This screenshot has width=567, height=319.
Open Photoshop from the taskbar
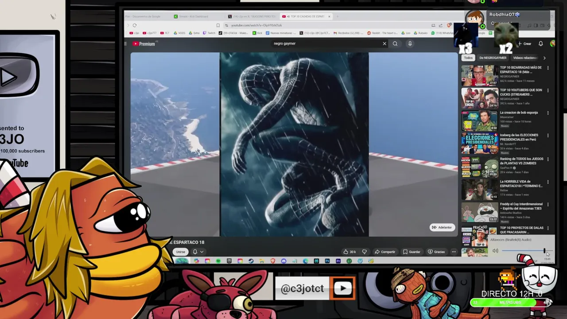pos(327,261)
